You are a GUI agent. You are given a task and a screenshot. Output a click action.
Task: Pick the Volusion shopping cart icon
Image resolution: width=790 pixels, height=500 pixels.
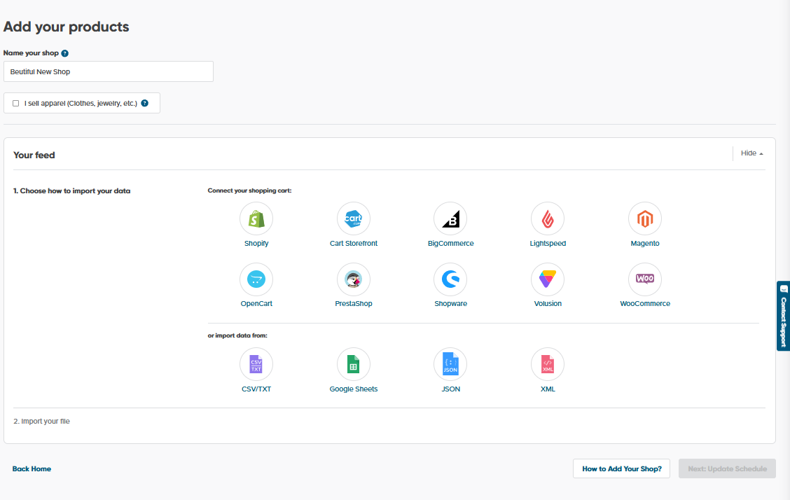tap(547, 278)
